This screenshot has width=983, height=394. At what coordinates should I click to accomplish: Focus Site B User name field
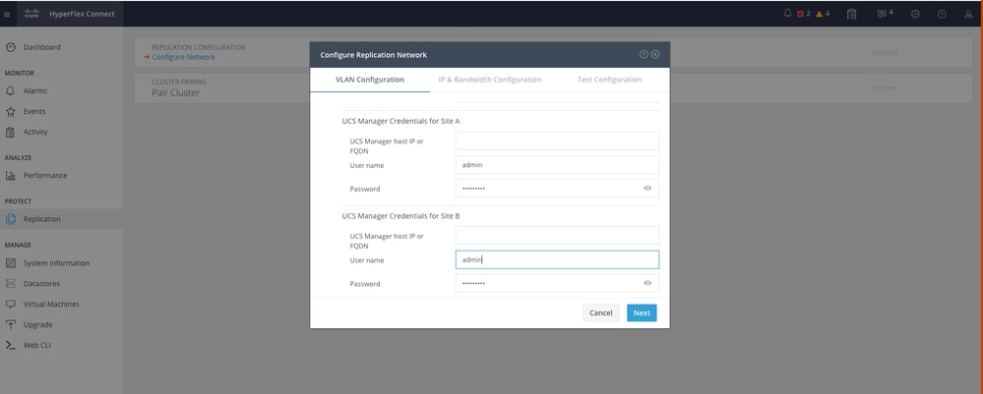(557, 259)
